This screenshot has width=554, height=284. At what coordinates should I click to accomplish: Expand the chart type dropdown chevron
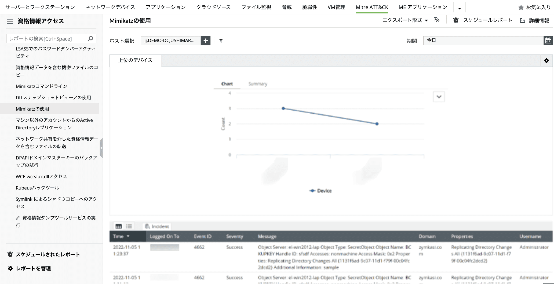point(439,97)
